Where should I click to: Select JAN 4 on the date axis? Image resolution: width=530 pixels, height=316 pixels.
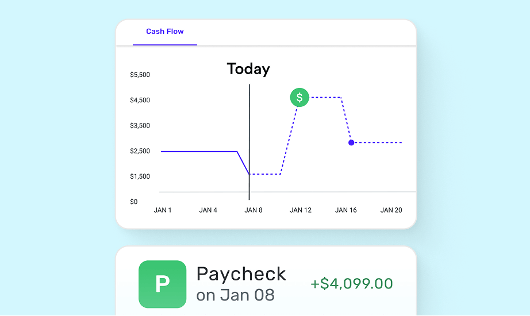click(x=208, y=210)
